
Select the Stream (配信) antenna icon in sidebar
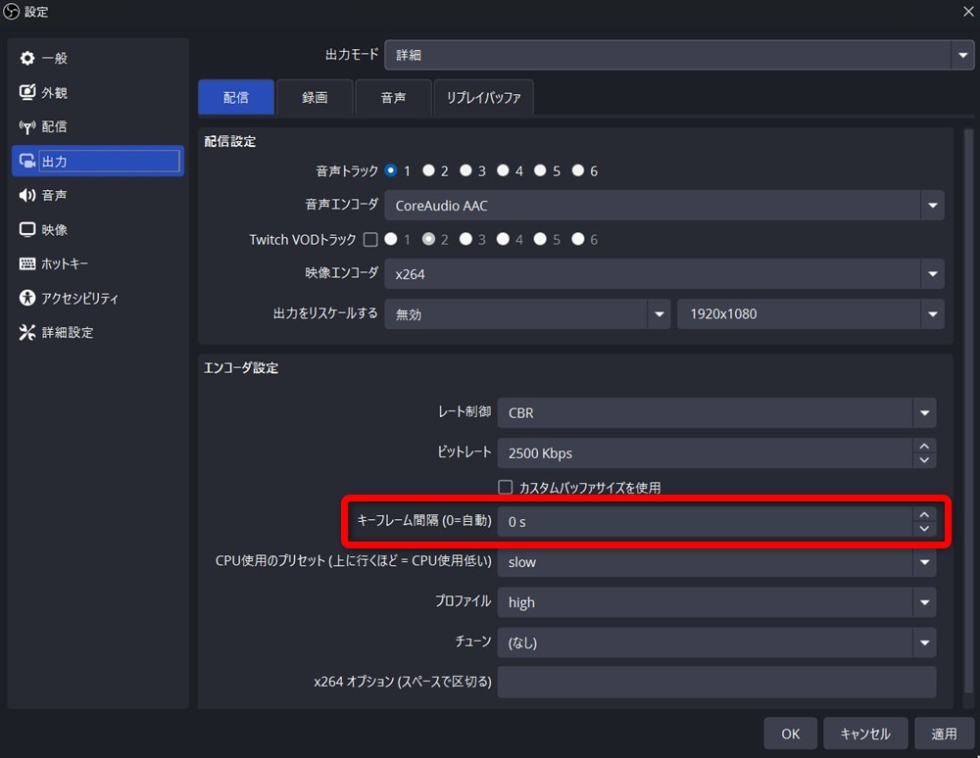click(27, 127)
